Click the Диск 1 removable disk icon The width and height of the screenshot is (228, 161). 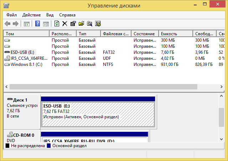[x=10, y=99]
